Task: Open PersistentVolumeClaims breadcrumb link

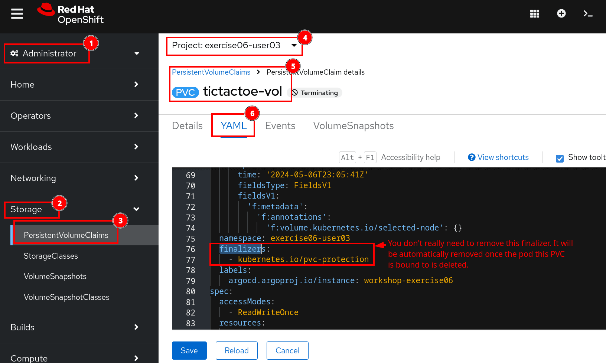Action: click(x=211, y=72)
